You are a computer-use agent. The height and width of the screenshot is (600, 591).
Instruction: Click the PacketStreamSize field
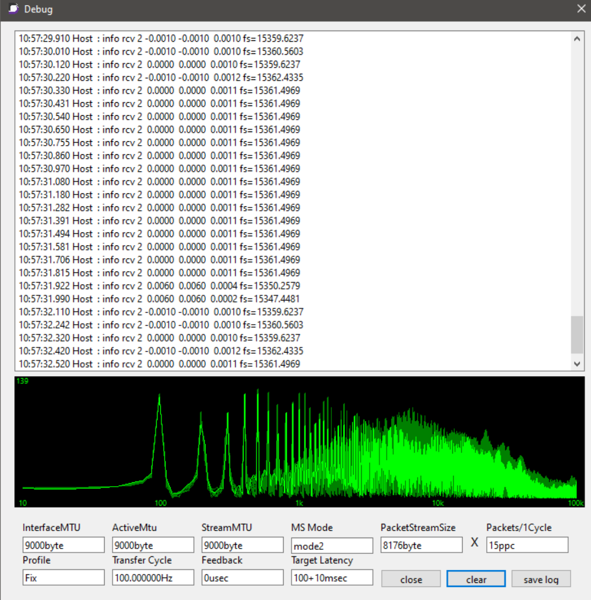tap(421, 545)
